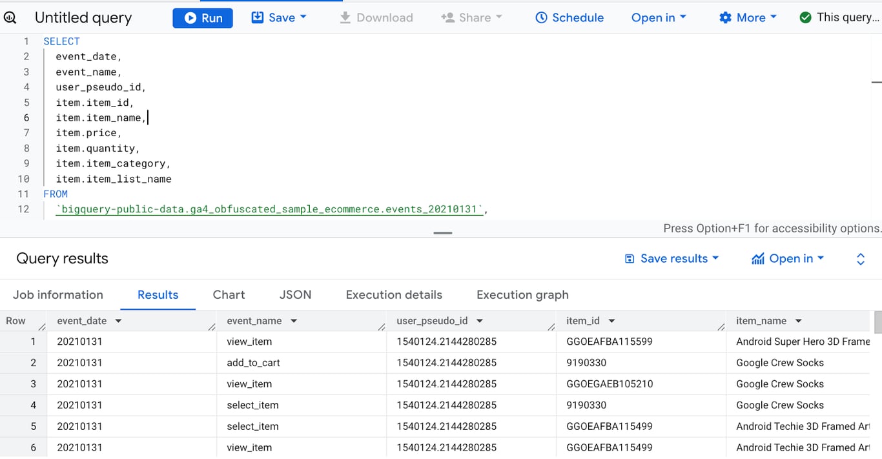Select the Results tab

point(158,294)
